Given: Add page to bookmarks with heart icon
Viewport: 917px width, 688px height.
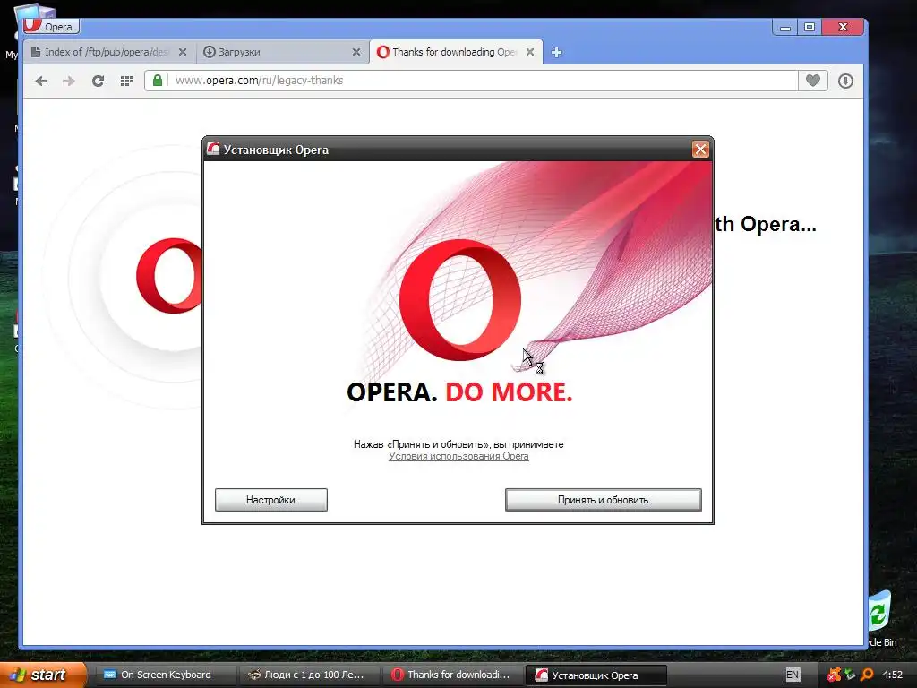Looking at the screenshot, I should tap(813, 80).
